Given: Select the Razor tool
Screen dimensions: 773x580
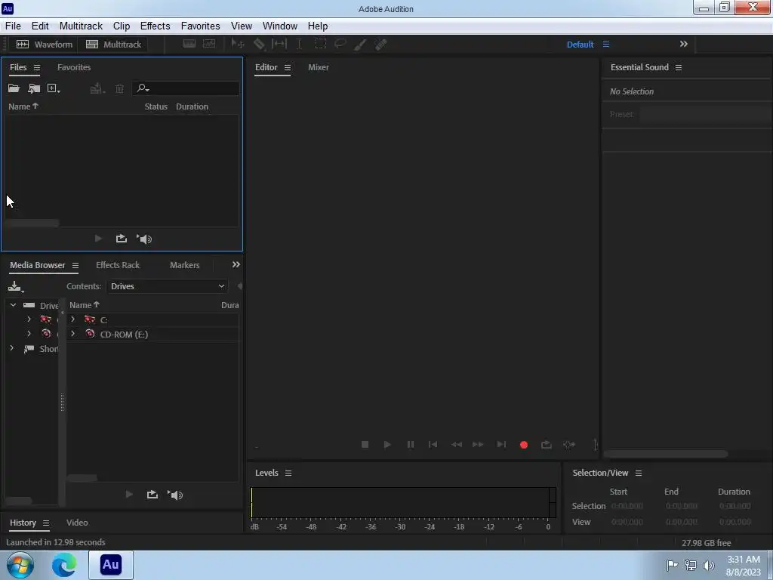Looking at the screenshot, I should click(259, 44).
